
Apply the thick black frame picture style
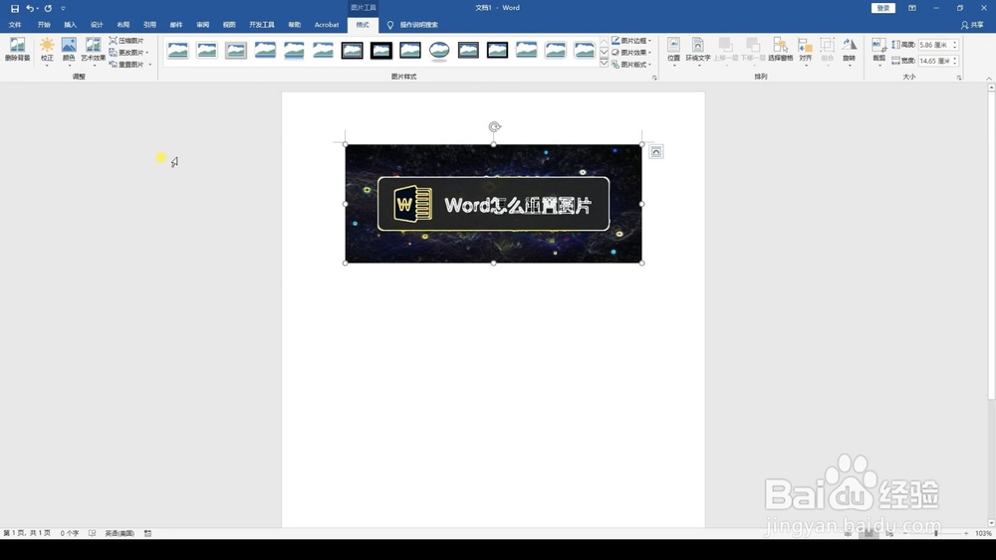381,50
